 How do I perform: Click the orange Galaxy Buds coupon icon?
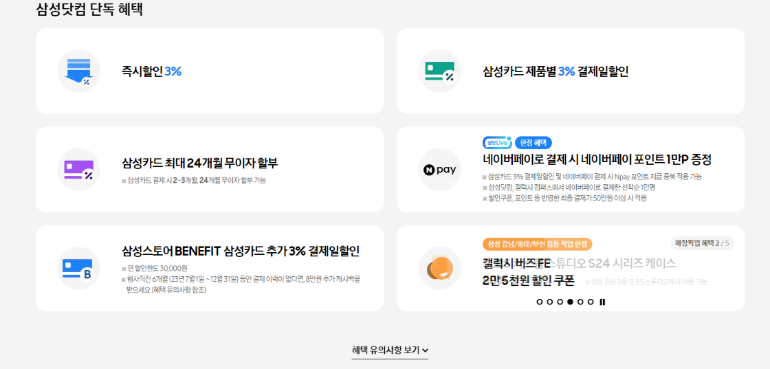[439, 269]
